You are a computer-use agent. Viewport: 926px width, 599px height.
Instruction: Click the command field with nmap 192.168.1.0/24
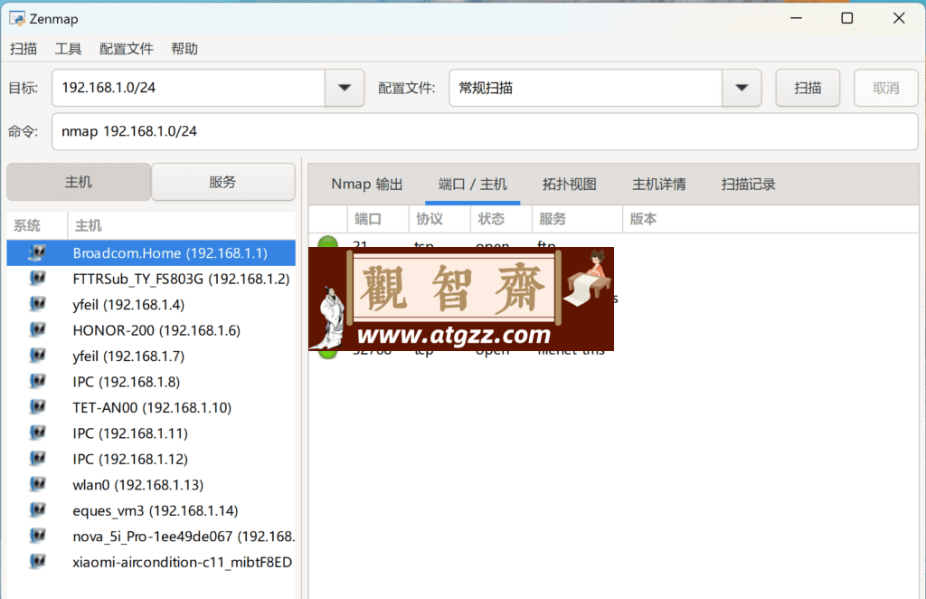pyautogui.click(x=485, y=131)
